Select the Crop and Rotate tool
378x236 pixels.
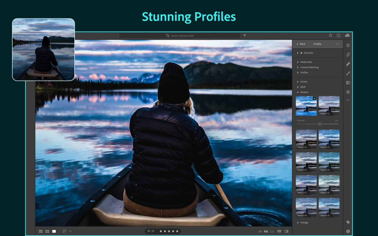pos(348,55)
